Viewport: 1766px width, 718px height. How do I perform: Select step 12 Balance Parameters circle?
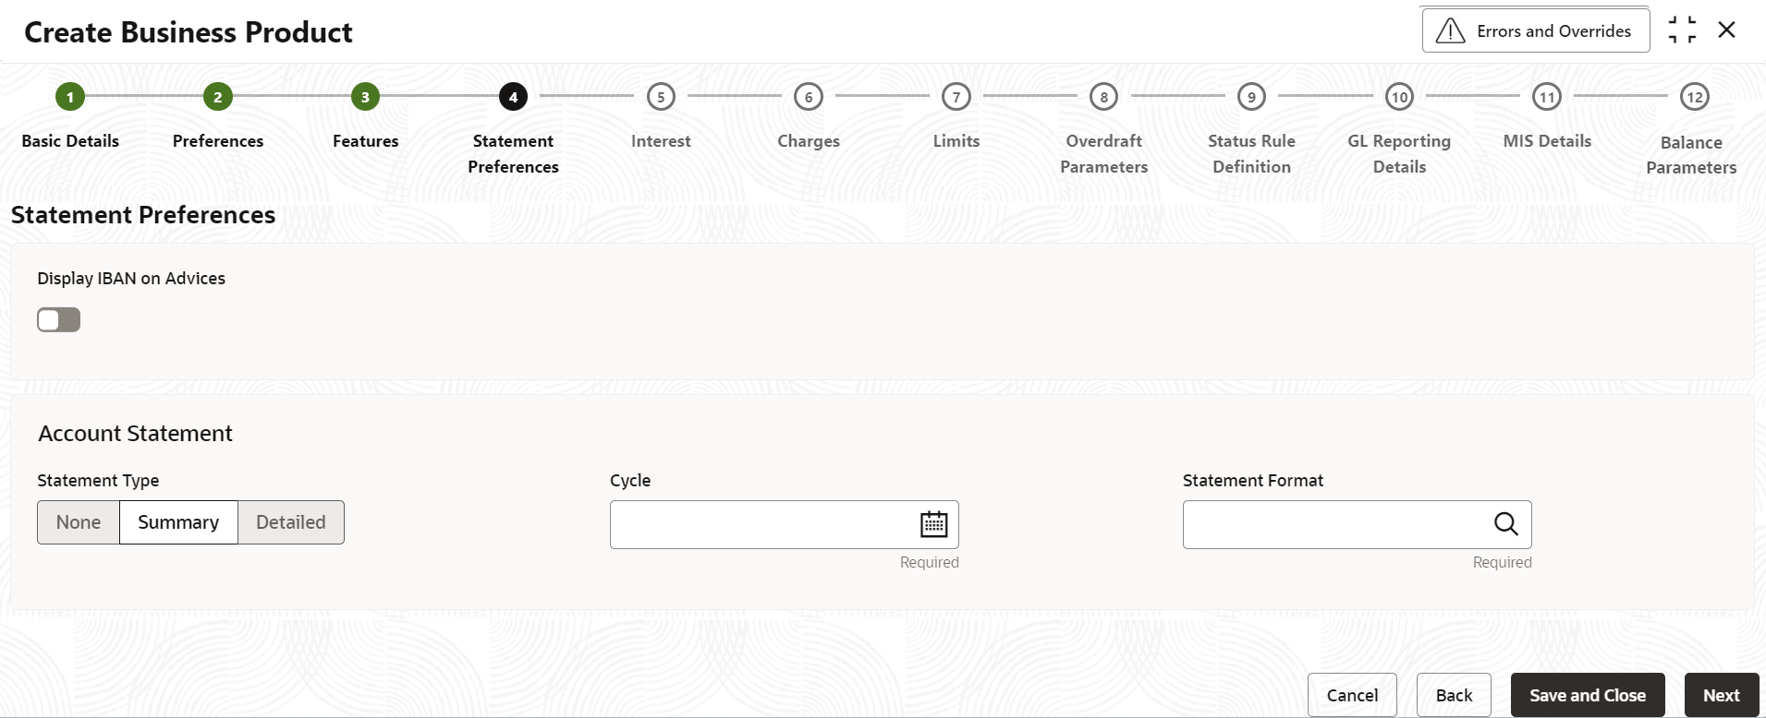1694,97
